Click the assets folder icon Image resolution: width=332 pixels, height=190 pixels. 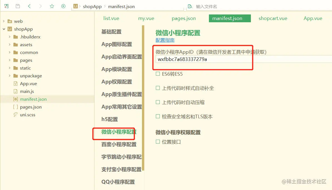click(x=16, y=45)
